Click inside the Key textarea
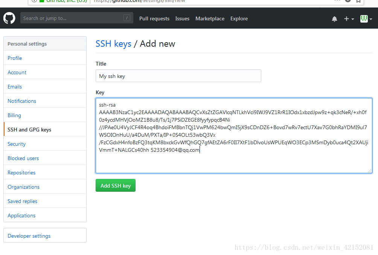The width and height of the screenshot is (378, 255). tap(234, 136)
